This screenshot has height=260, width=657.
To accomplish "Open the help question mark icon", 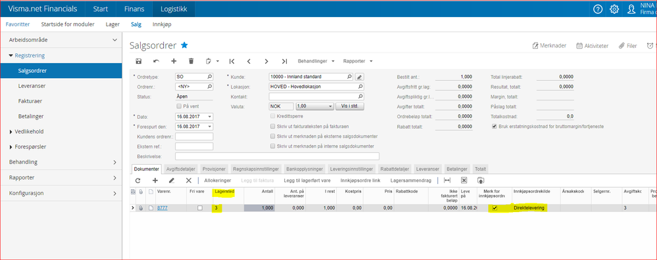I will coord(598,9).
